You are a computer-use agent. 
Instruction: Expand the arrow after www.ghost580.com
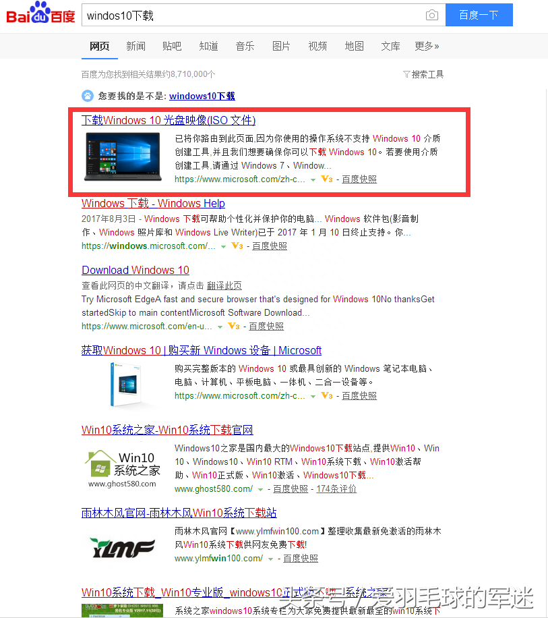[262, 488]
